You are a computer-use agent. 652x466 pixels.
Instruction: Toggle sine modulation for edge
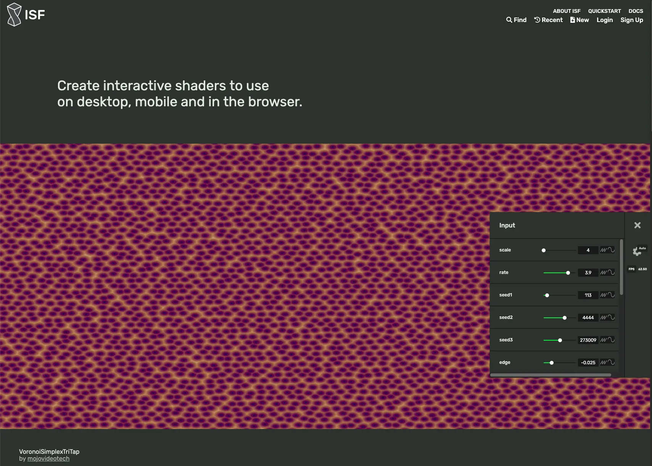pyautogui.click(x=611, y=362)
